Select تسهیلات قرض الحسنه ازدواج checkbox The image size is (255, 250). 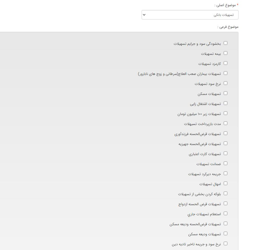click(x=226, y=204)
